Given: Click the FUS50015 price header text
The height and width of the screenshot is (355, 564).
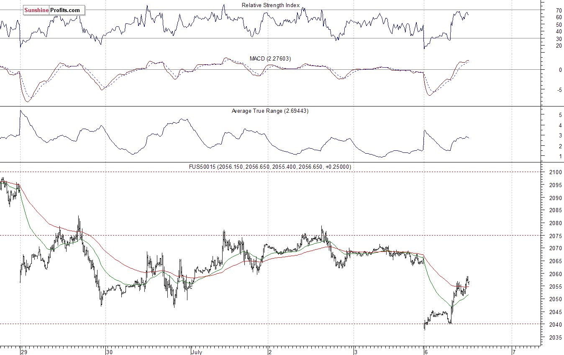Looking at the screenshot, I should point(270,167).
